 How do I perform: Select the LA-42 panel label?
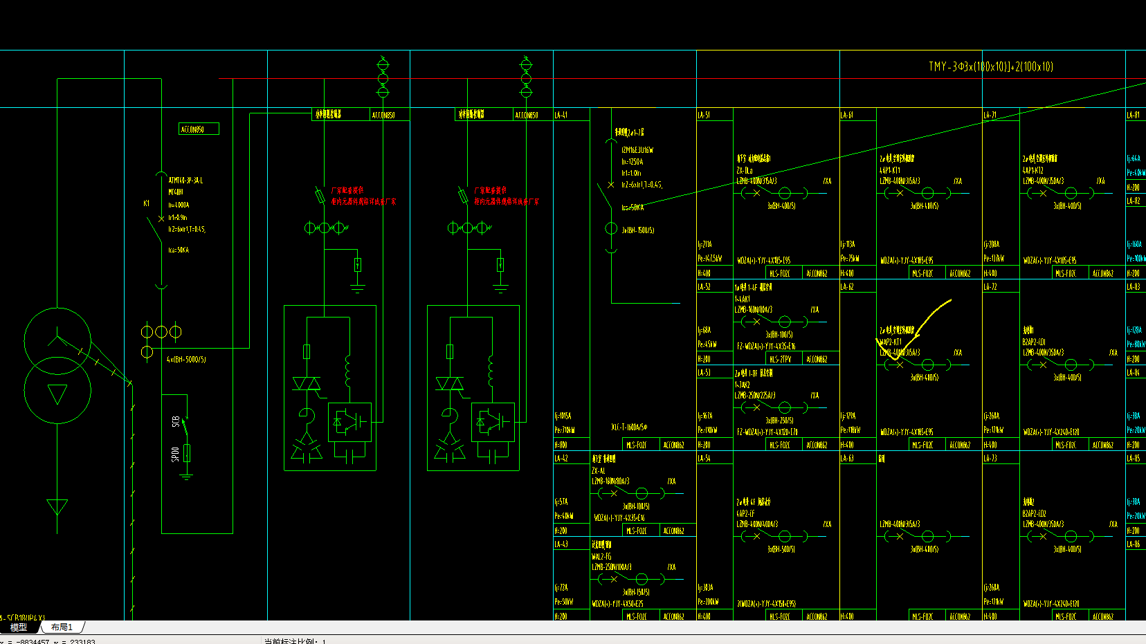click(x=561, y=458)
